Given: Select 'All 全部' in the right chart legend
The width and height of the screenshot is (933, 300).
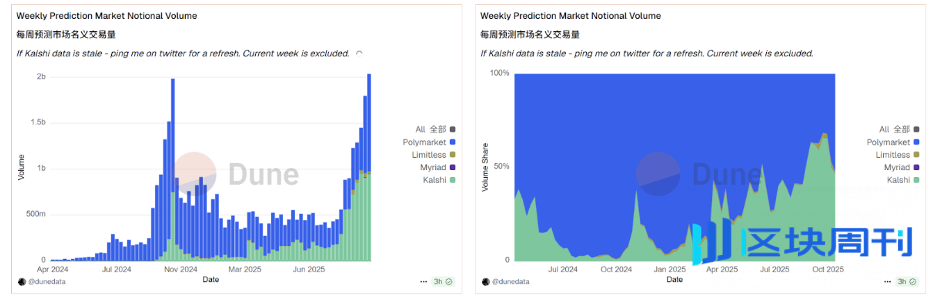Looking at the screenshot, I should (894, 129).
